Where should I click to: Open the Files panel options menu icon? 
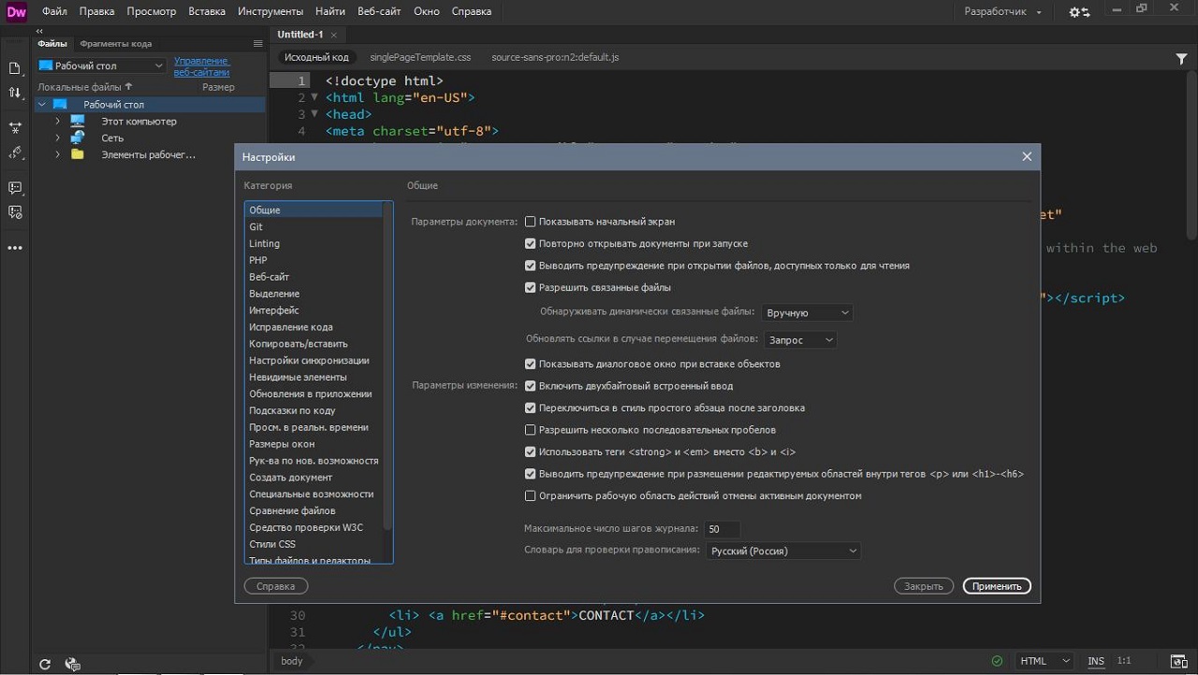pos(257,44)
